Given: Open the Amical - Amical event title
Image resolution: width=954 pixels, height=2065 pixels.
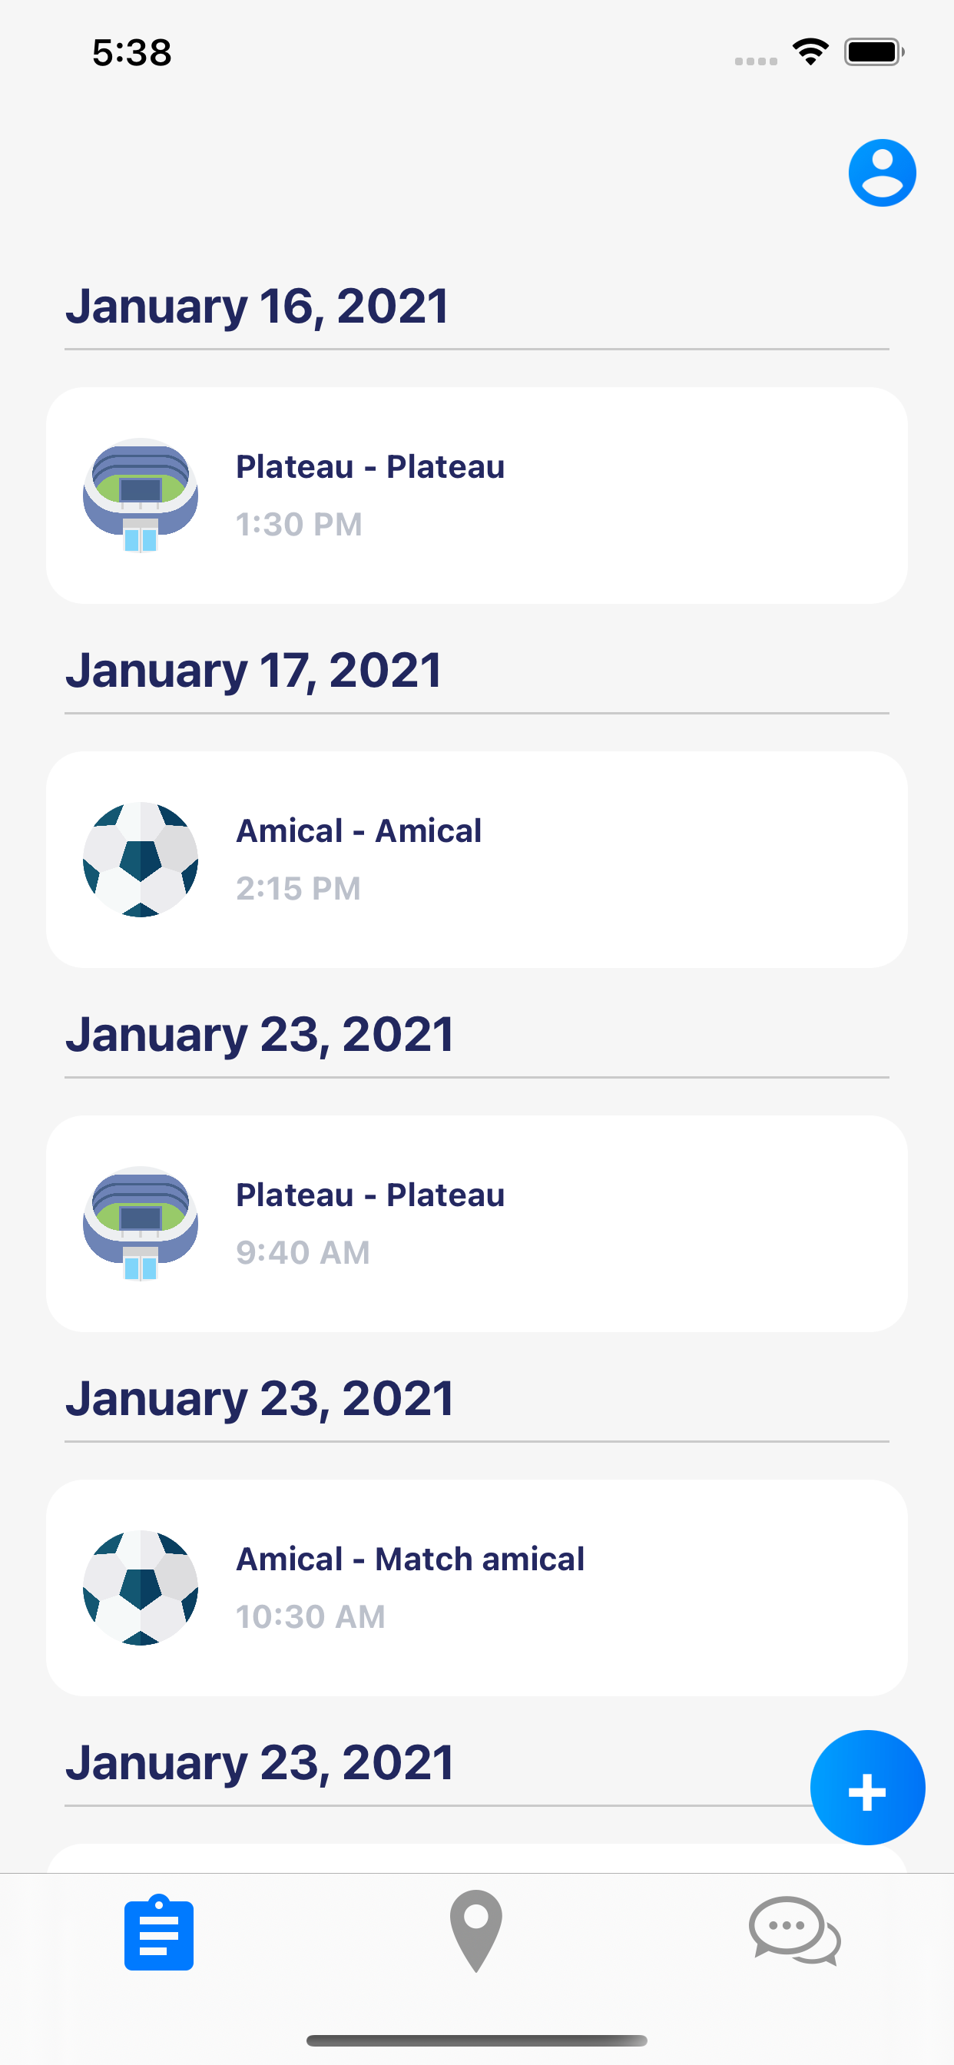Looking at the screenshot, I should 359,830.
